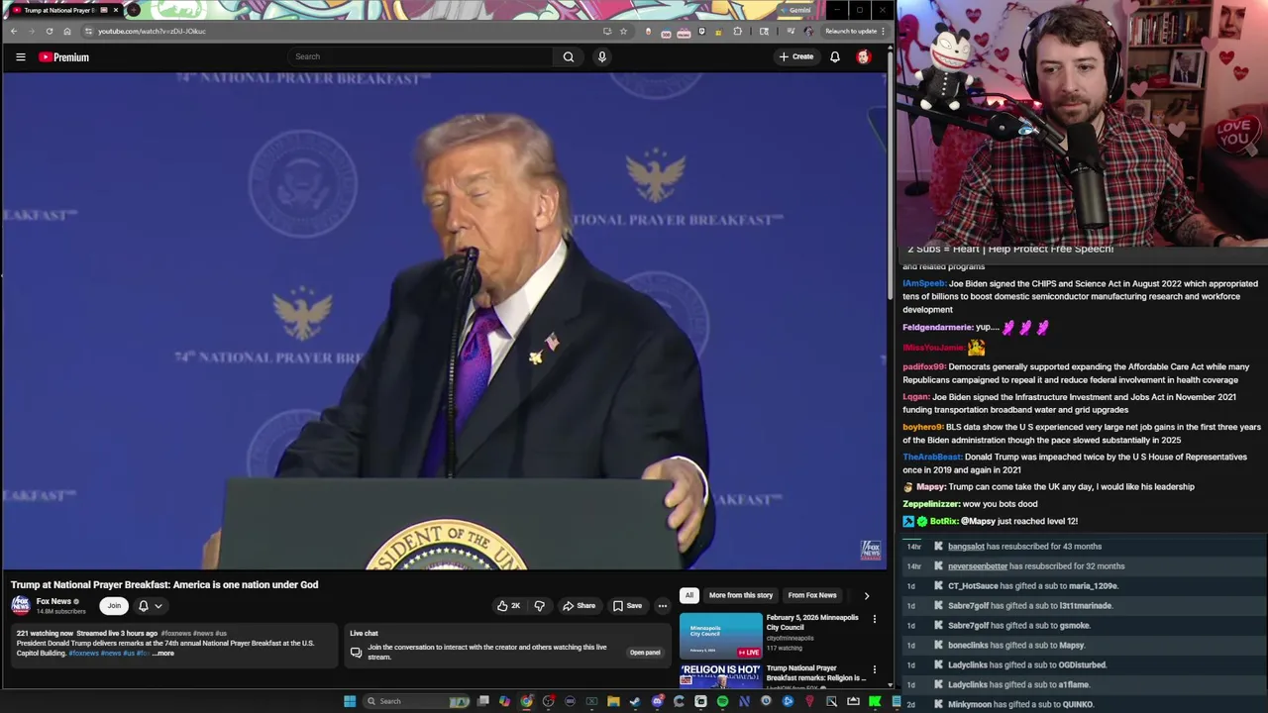The image size is (1268, 713).
Task: Go to YouTube Premium home logo
Action: click(64, 56)
